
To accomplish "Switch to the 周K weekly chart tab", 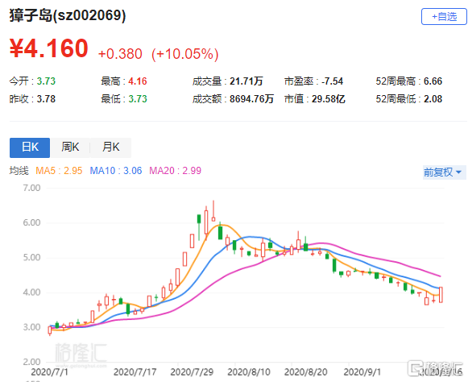I will pos(70,147).
